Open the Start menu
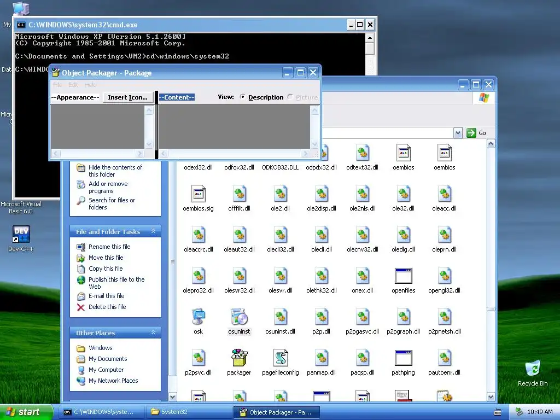This screenshot has height=420, width=560. (26, 412)
